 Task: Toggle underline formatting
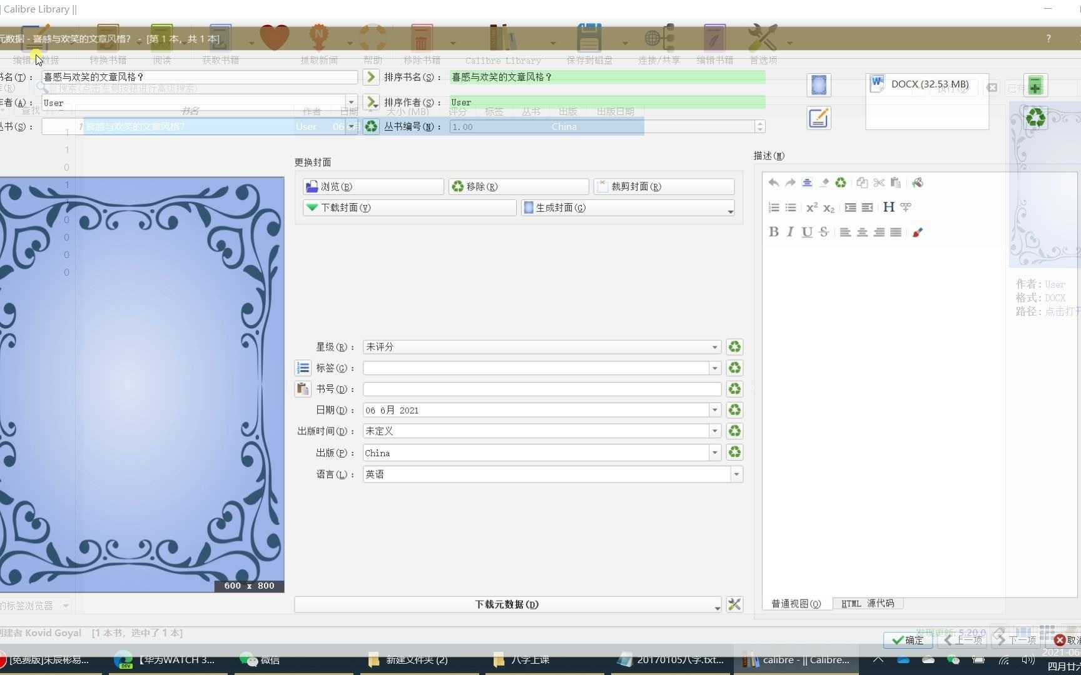tap(807, 232)
